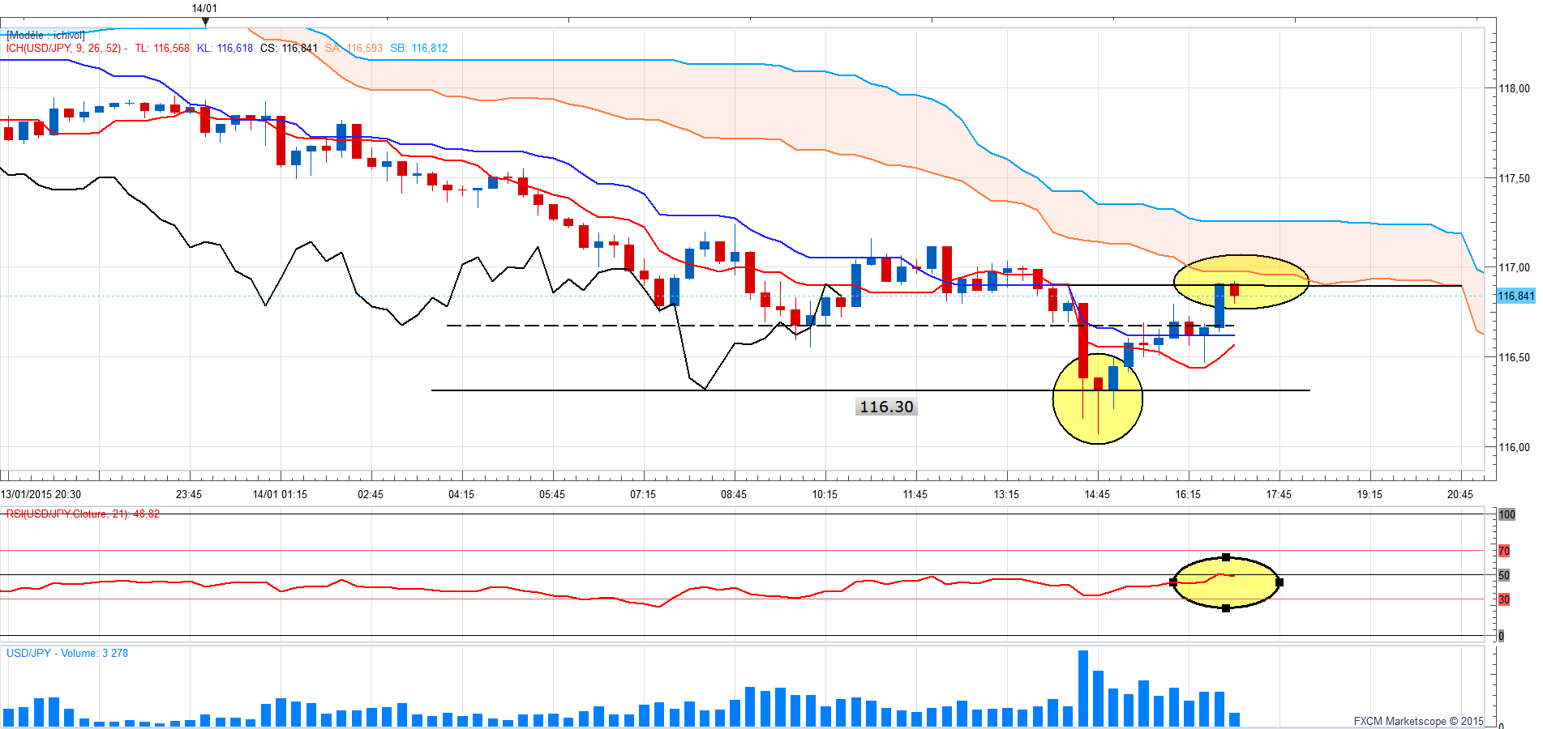Click the 14/01 date marker triangle
1543x729 pixels.
coord(205,22)
